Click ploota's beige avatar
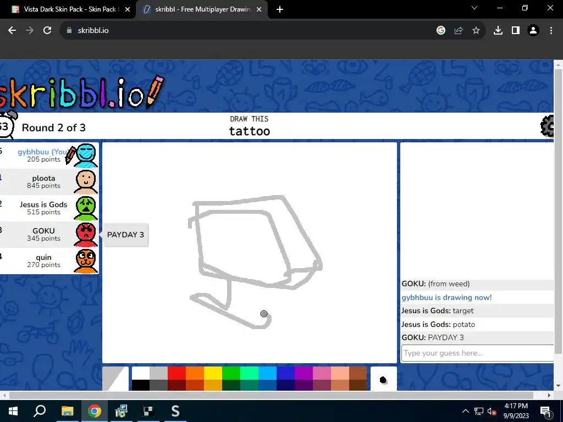Viewport: 563px width, 422px height. pyautogui.click(x=86, y=182)
